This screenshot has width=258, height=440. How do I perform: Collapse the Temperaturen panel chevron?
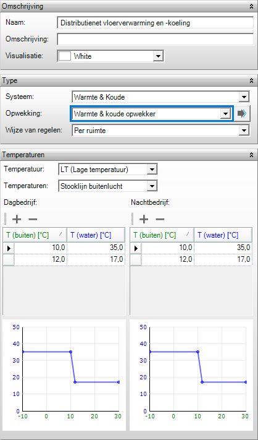251,155
